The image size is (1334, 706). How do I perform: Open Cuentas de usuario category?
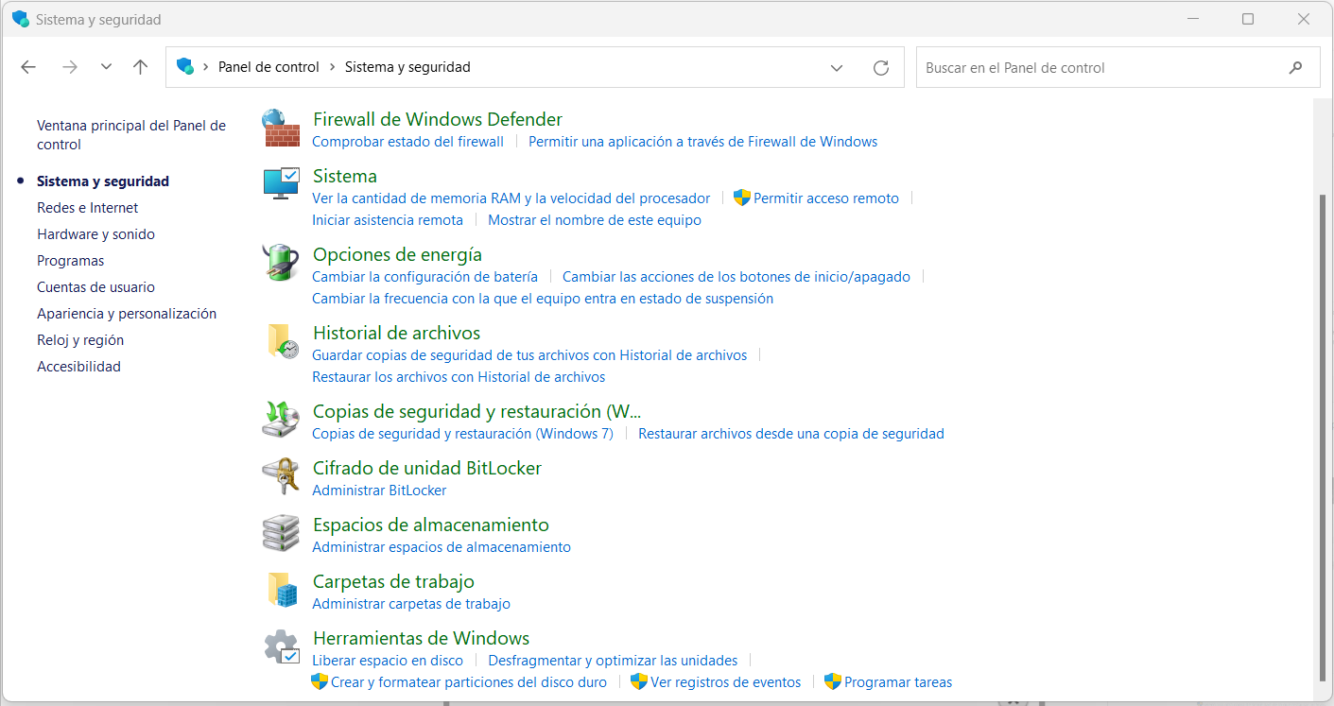[95, 286]
